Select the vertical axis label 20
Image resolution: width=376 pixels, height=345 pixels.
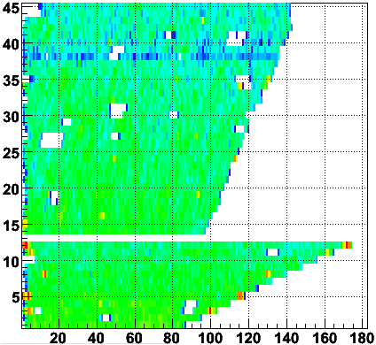(11, 190)
